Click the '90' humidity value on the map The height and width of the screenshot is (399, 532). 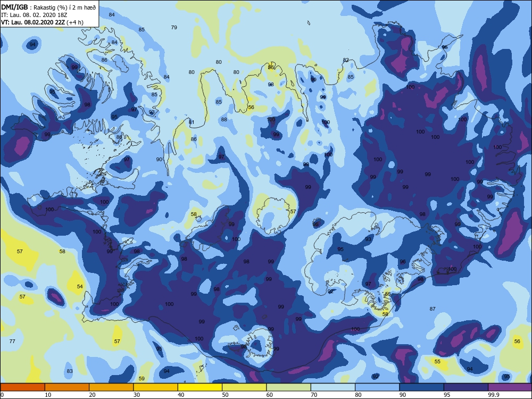coord(159,159)
